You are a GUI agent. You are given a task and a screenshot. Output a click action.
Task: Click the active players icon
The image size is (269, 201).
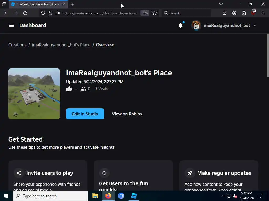83,89
